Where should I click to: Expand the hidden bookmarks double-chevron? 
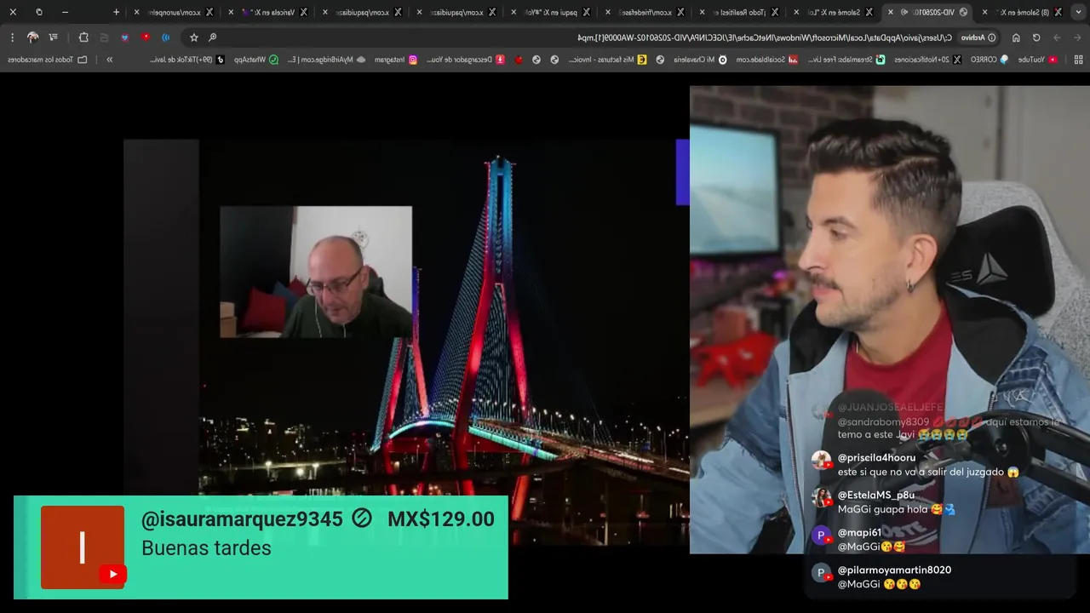(x=109, y=60)
